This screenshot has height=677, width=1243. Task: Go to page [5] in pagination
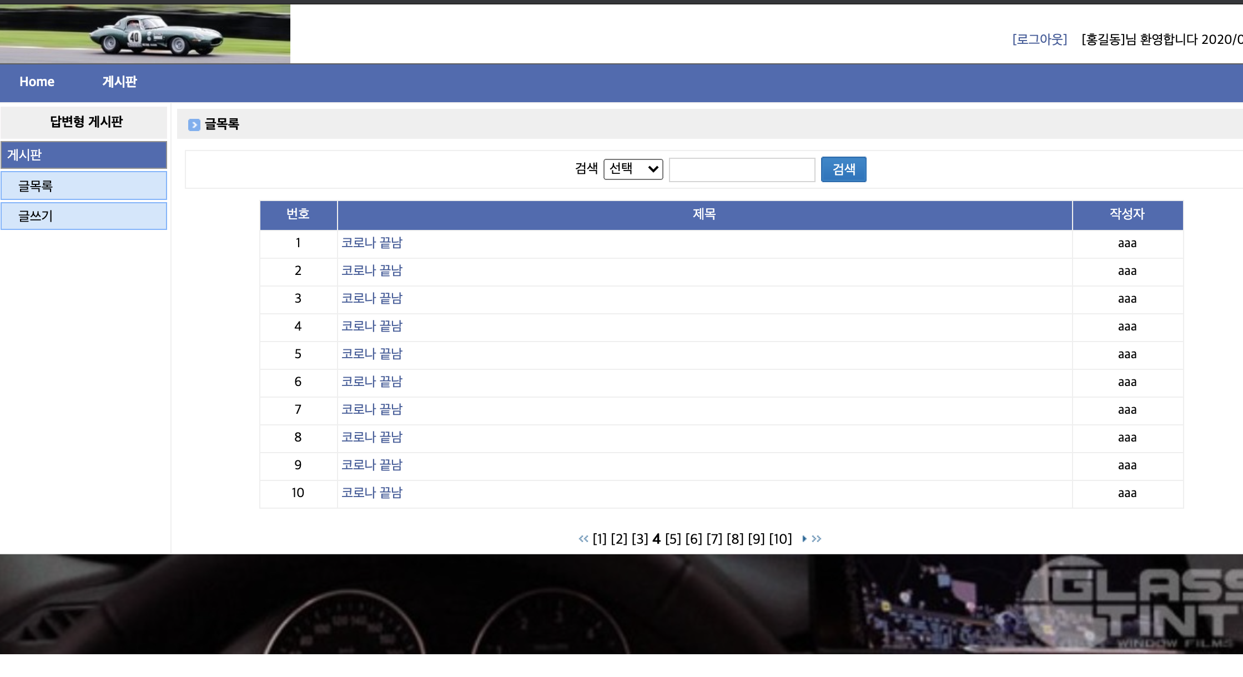click(673, 539)
